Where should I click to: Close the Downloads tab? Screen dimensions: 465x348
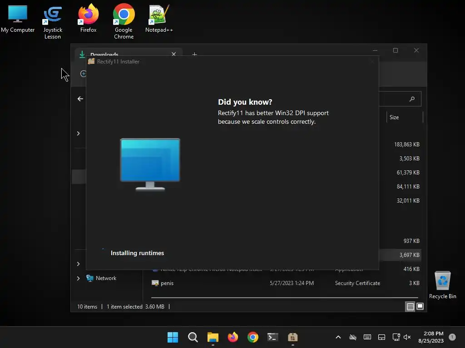[174, 54]
